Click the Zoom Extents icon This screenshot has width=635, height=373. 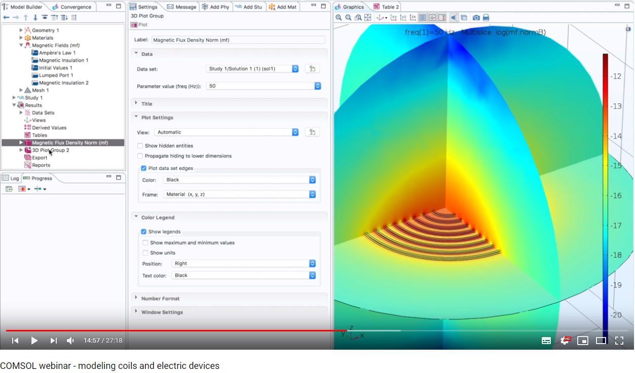tap(368, 18)
